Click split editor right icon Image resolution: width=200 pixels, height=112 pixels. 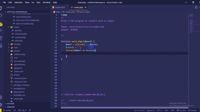coord(196,7)
